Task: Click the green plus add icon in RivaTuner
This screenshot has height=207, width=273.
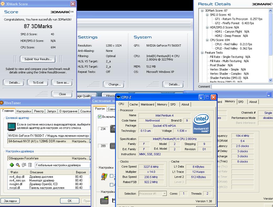Action: pyautogui.click(x=12, y=165)
